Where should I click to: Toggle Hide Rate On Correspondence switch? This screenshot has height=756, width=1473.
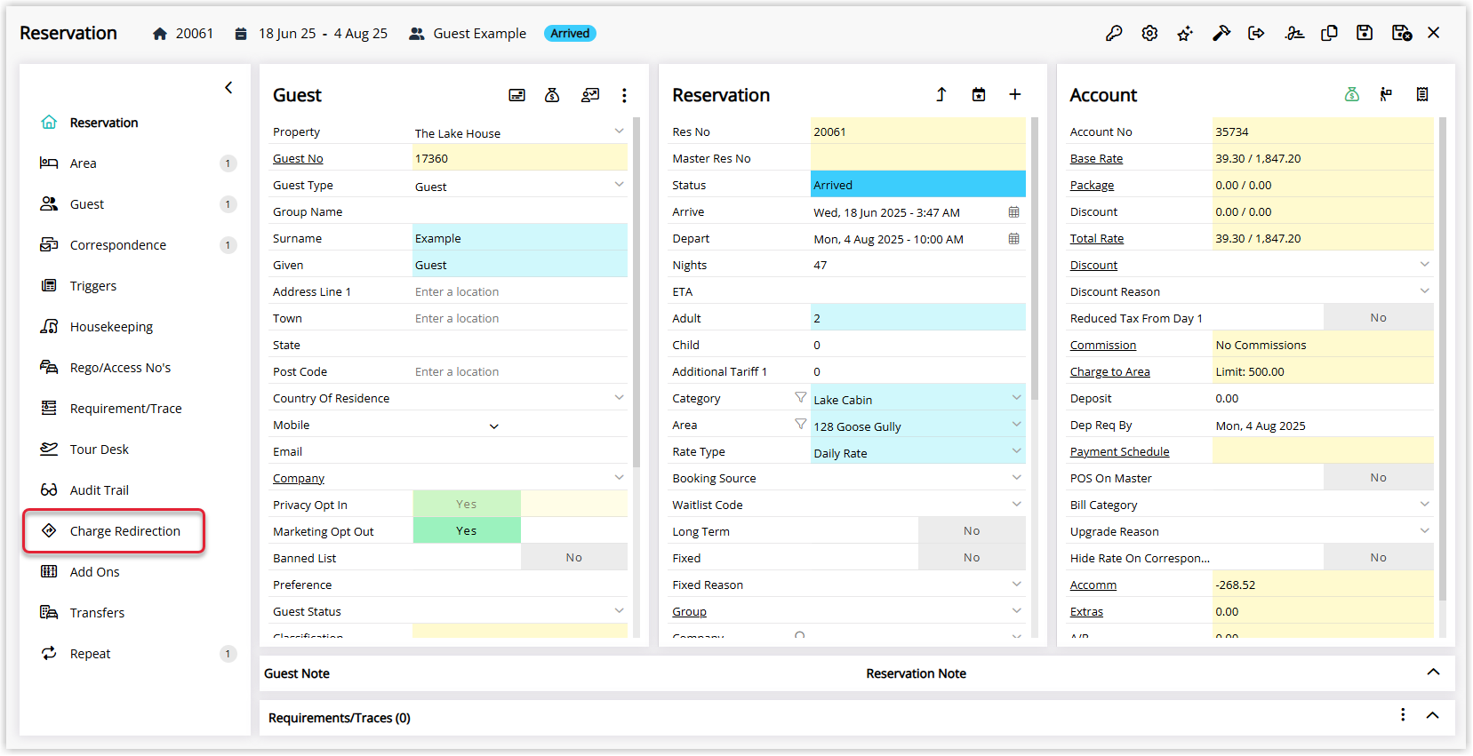[1378, 557]
